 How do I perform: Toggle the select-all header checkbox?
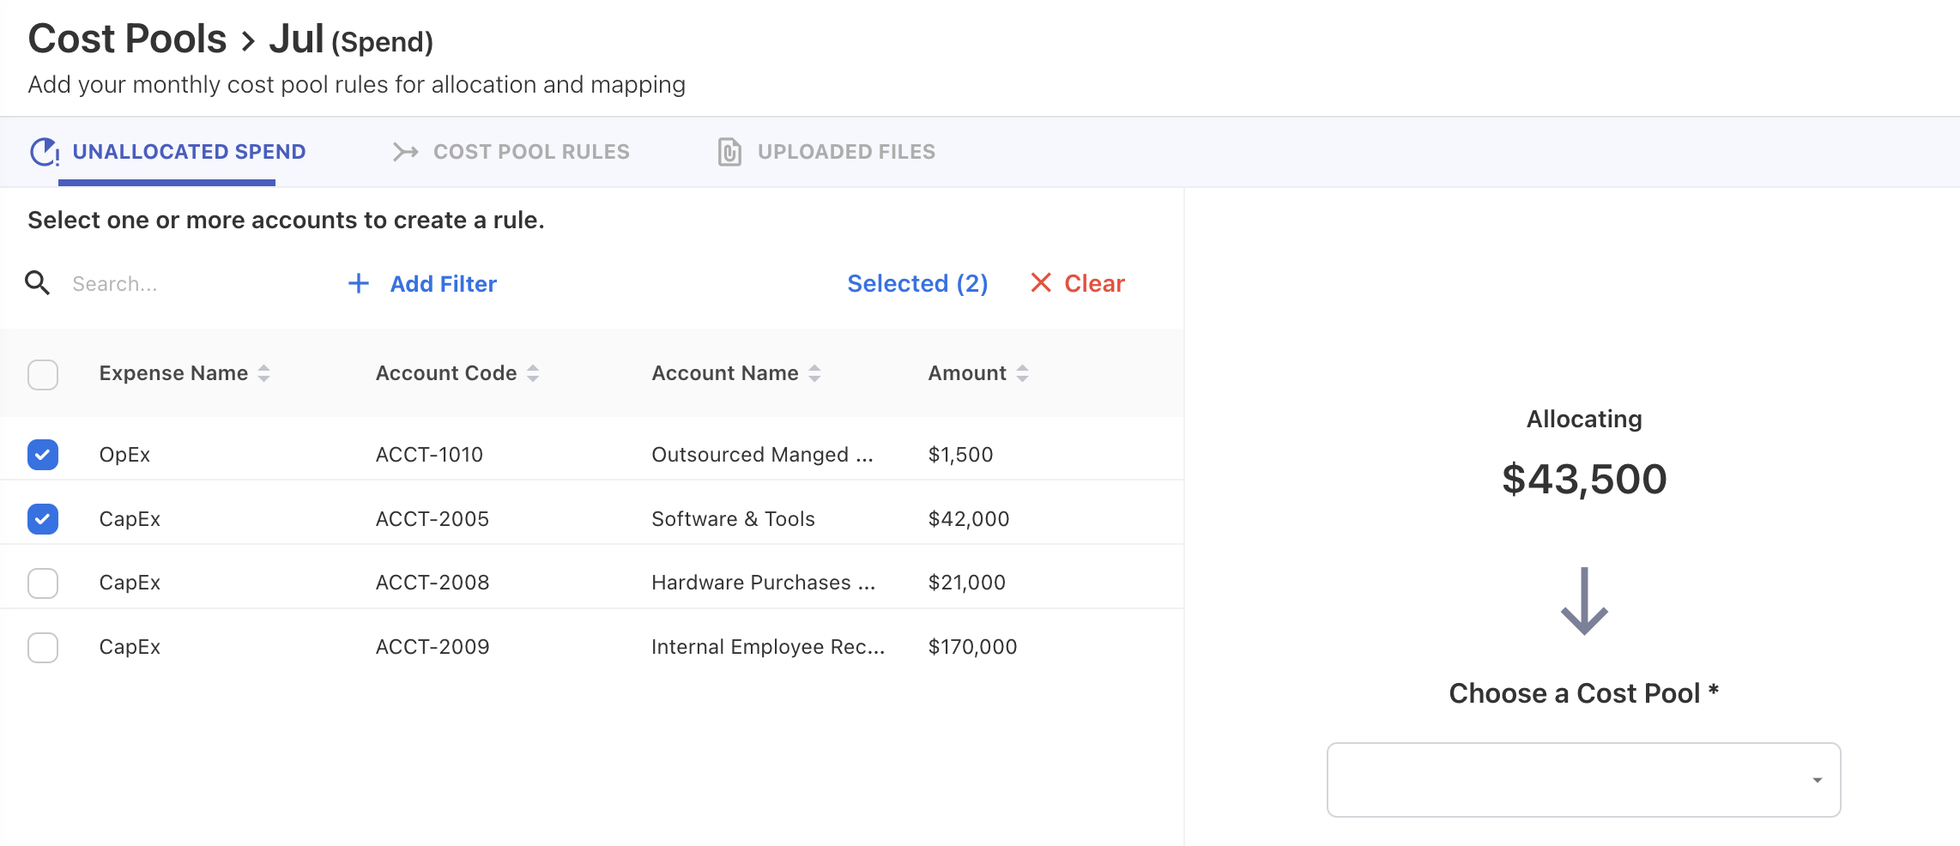[x=43, y=374]
